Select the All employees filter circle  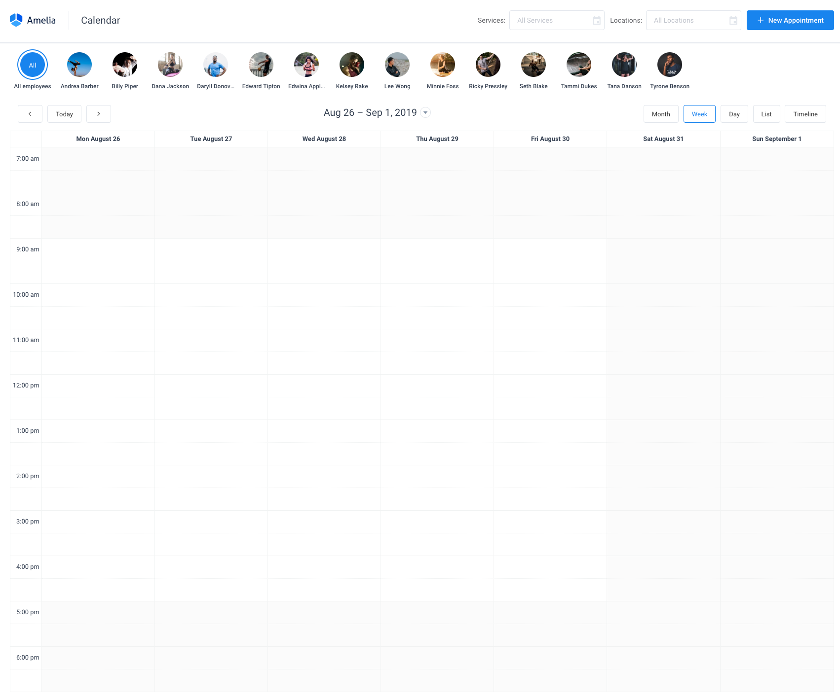(33, 65)
